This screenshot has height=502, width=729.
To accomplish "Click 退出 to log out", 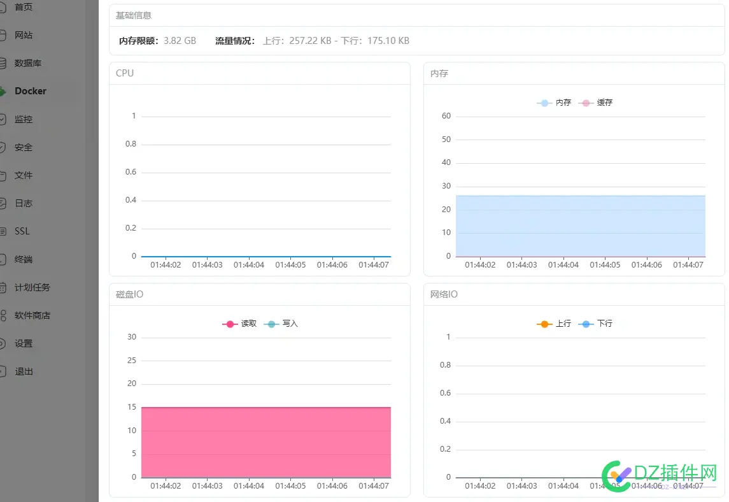I will 22,371.
